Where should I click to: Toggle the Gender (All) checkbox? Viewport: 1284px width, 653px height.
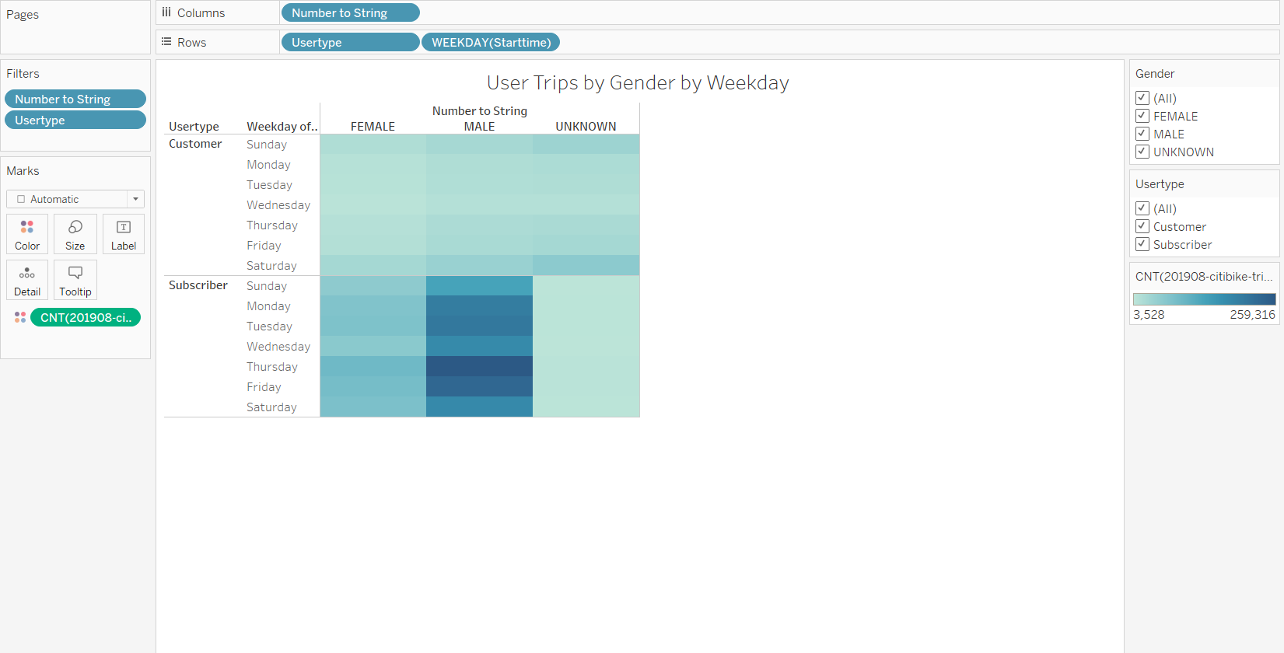(1142, 98)
